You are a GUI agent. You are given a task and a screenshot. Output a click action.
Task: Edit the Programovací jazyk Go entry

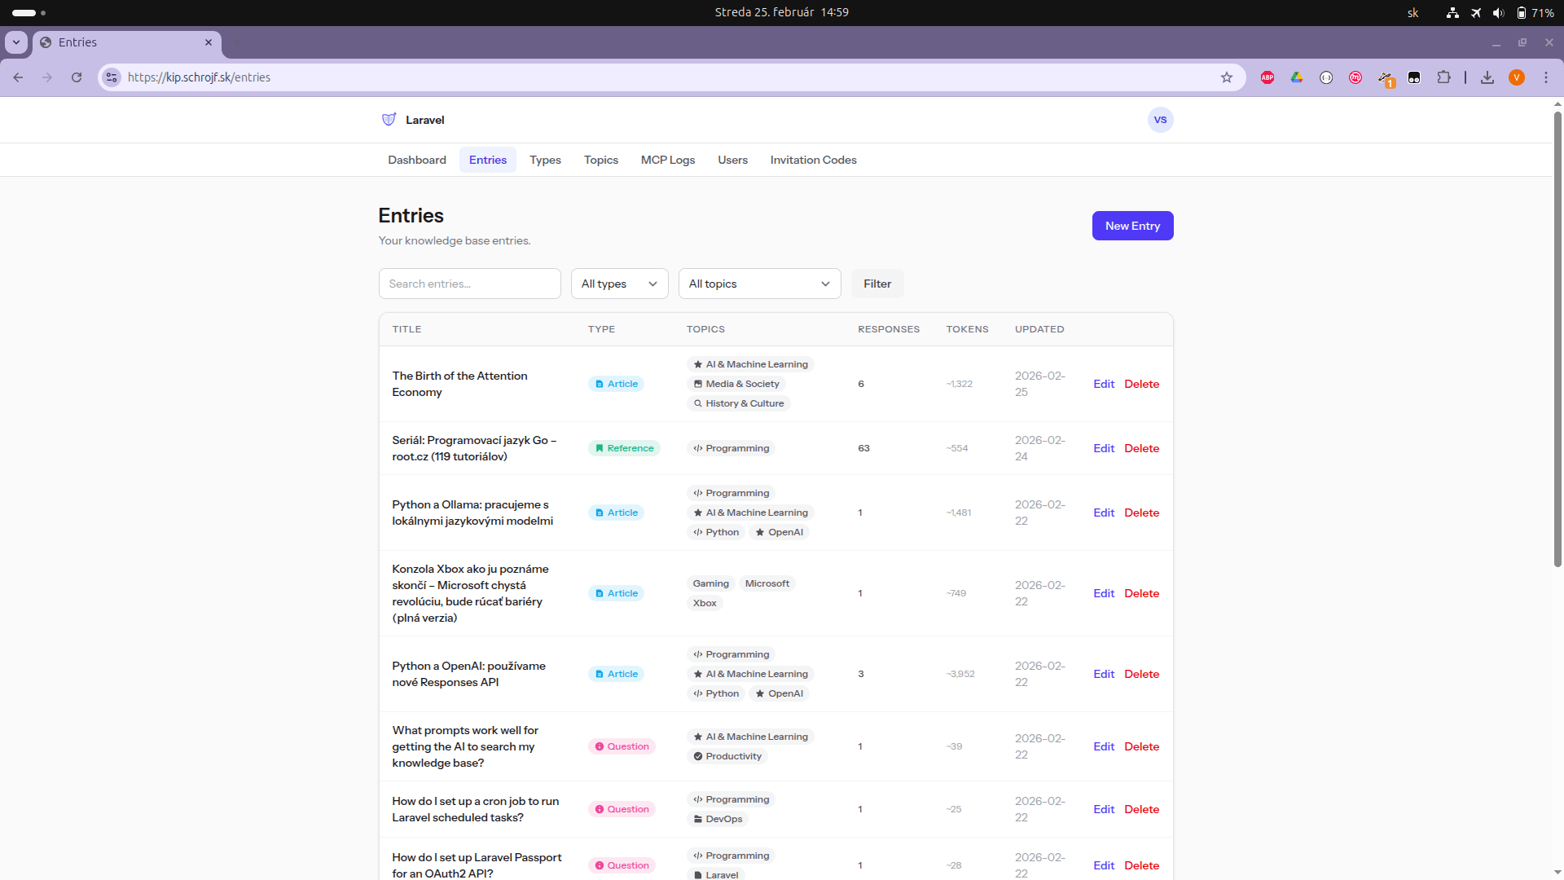[1104, 448]
